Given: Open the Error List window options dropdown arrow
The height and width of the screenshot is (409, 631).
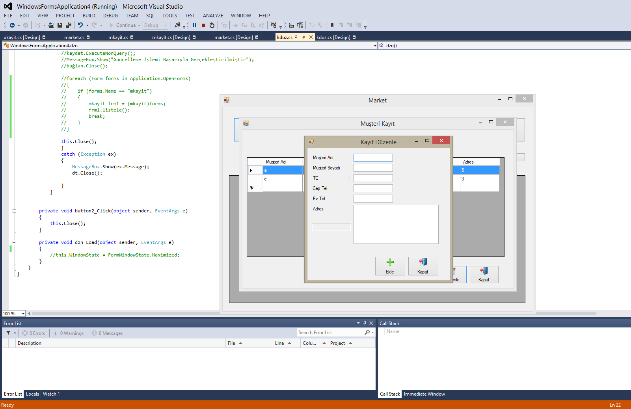Looking at the screenshot, I should coord(358,323).
